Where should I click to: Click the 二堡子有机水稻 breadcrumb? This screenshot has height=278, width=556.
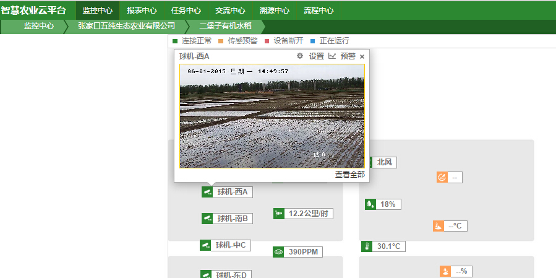pos(226,26)
